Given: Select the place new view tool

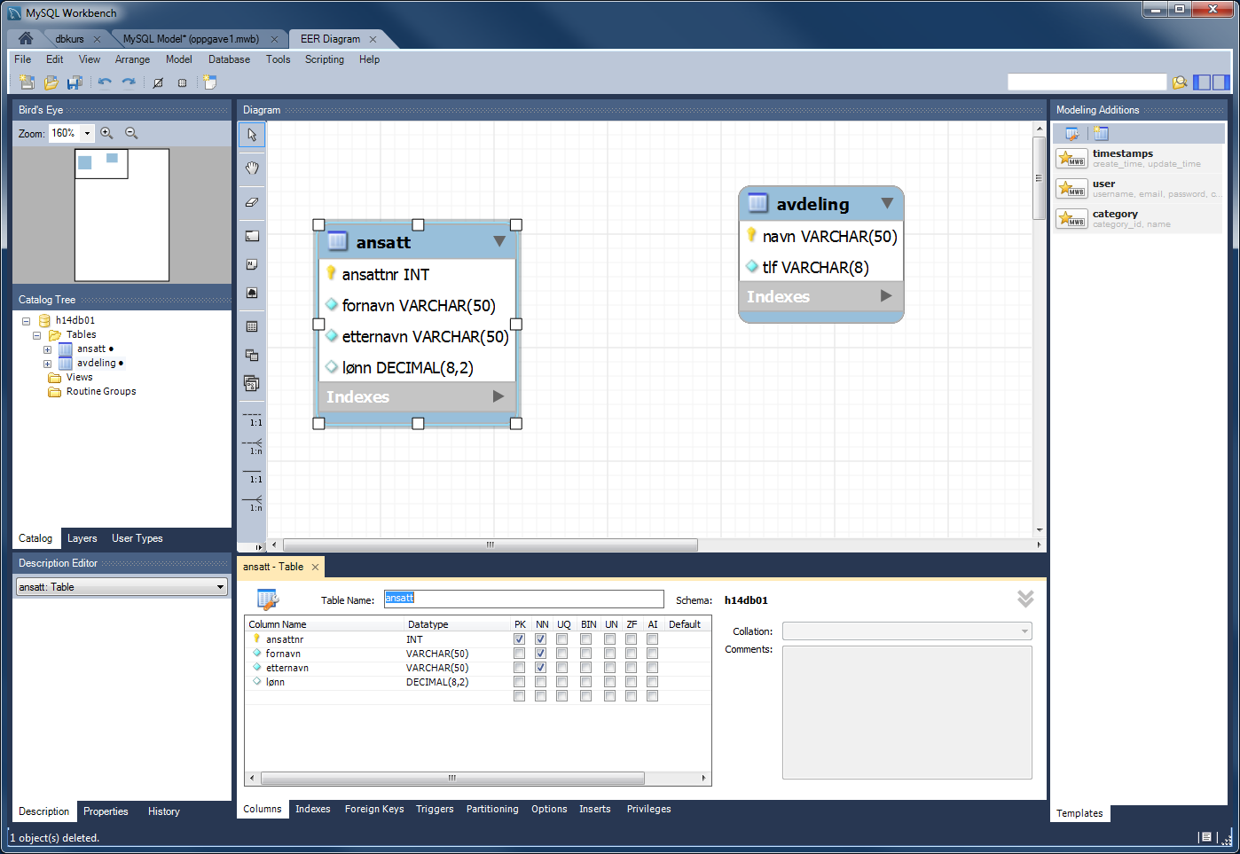Looking at the screenshot, I should [x=252, y=355].
